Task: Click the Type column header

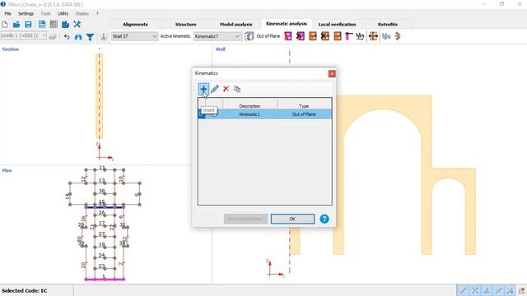Action: pyautogui.click(x=304, y=106)
